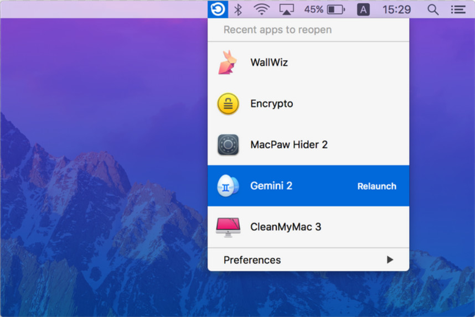Open the Bluetooth menu bar icon
This screenshot has height=317, width=475.
238,10
